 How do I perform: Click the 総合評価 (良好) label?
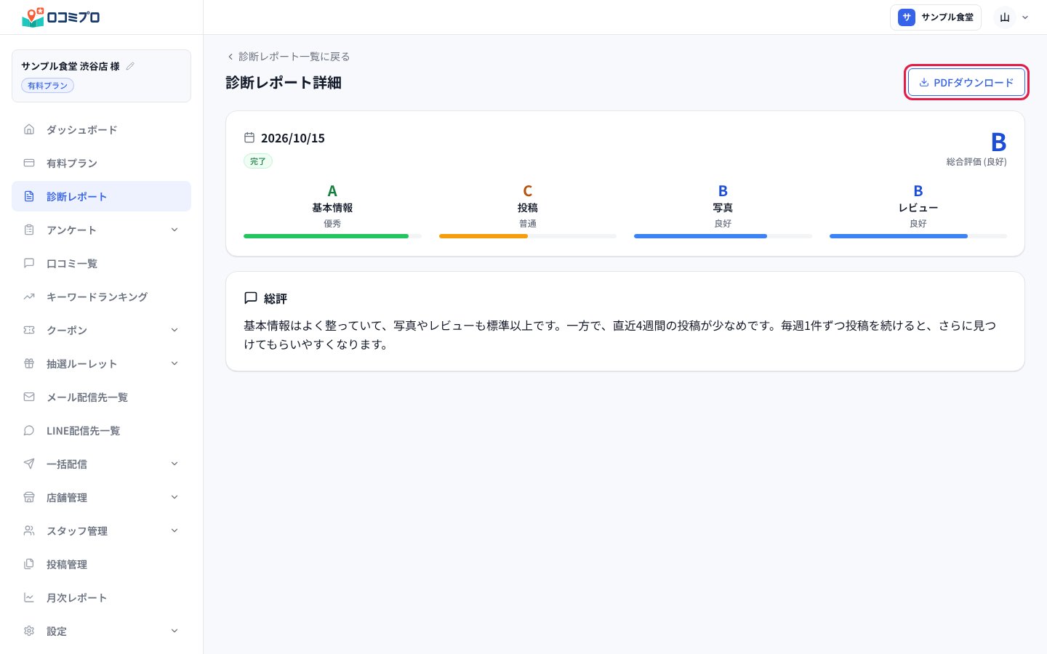pos(976,161)
